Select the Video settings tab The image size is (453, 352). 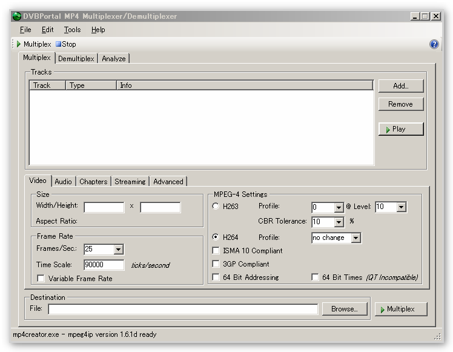pyautogui.click(x=38, y=181)
